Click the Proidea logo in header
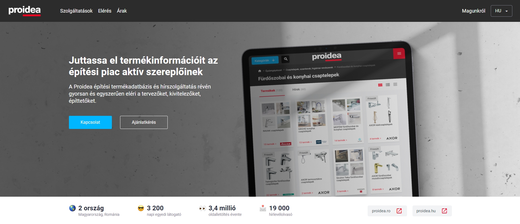 coord(25,11)
